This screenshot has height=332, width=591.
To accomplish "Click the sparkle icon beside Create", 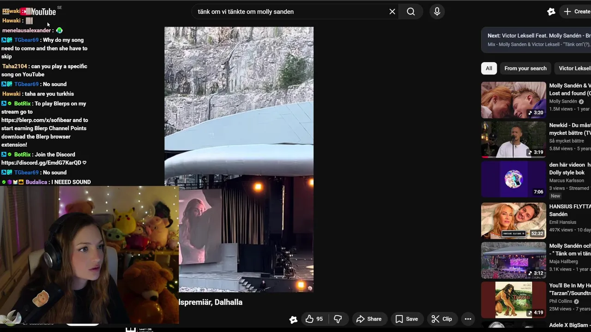I will 551,12.
